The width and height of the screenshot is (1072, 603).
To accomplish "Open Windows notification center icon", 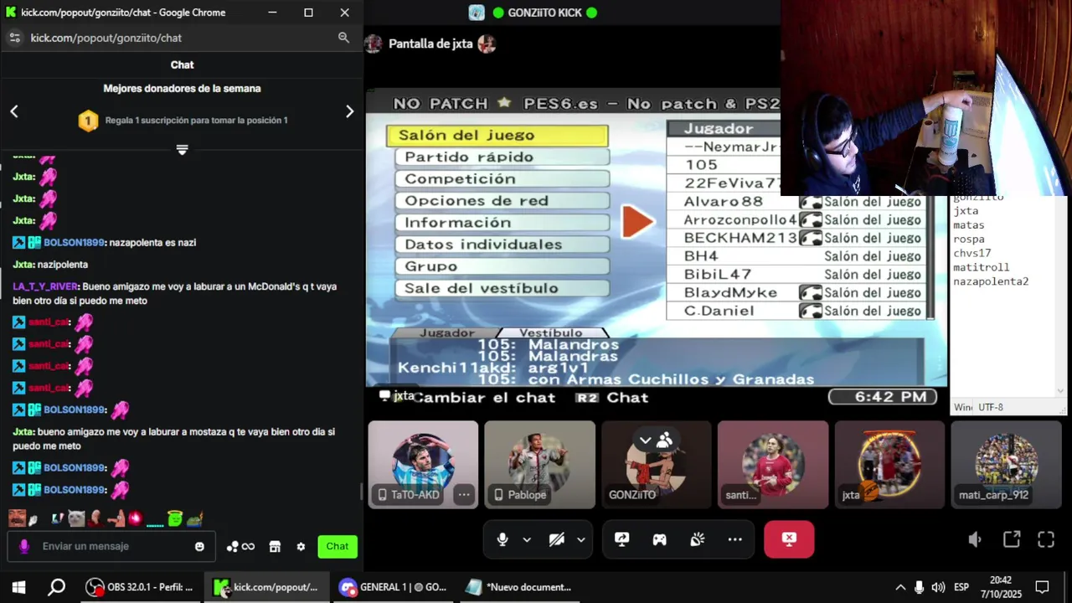I will point(1043,587).
